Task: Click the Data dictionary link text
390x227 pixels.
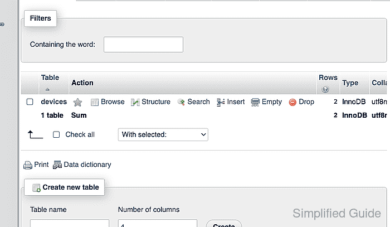Action: tap(87, 165)
